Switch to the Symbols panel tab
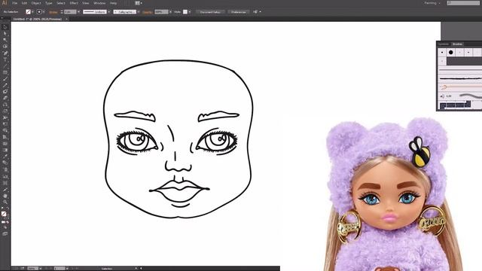 pyautogui.click(x=444, y=44)
